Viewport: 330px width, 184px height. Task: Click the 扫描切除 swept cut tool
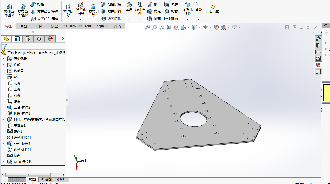tap(111, 4)
